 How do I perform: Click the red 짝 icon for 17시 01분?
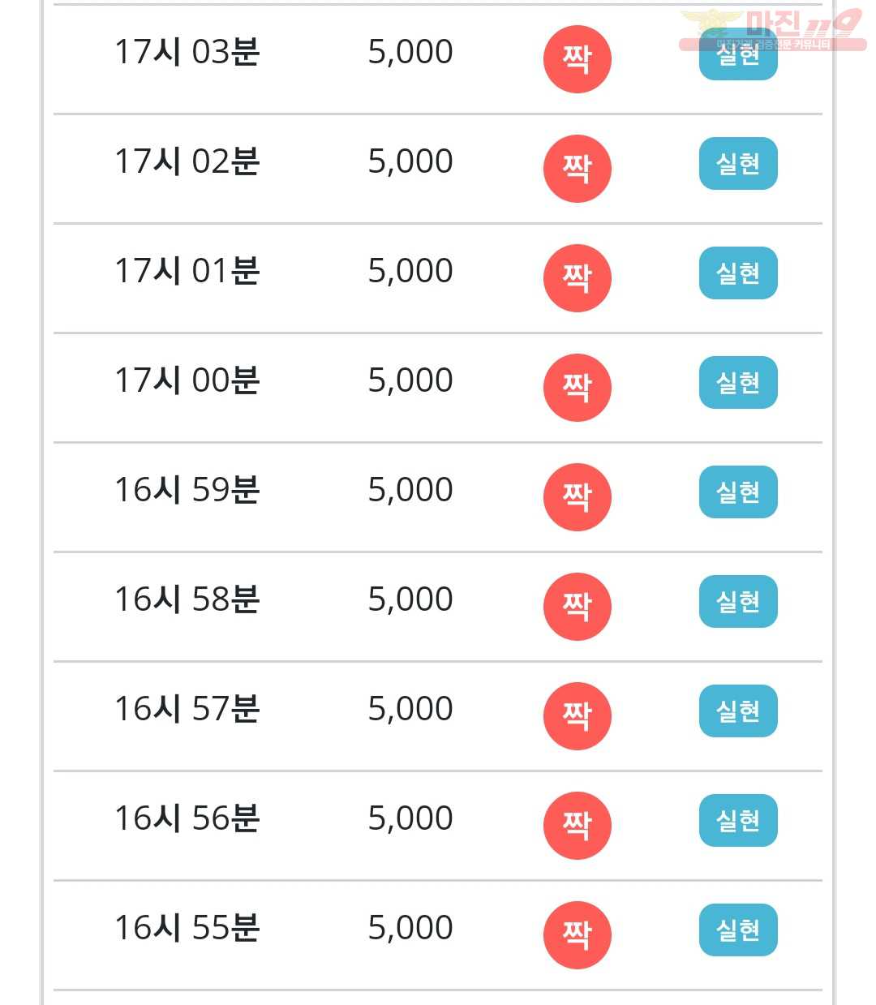(x=577, y=278)
